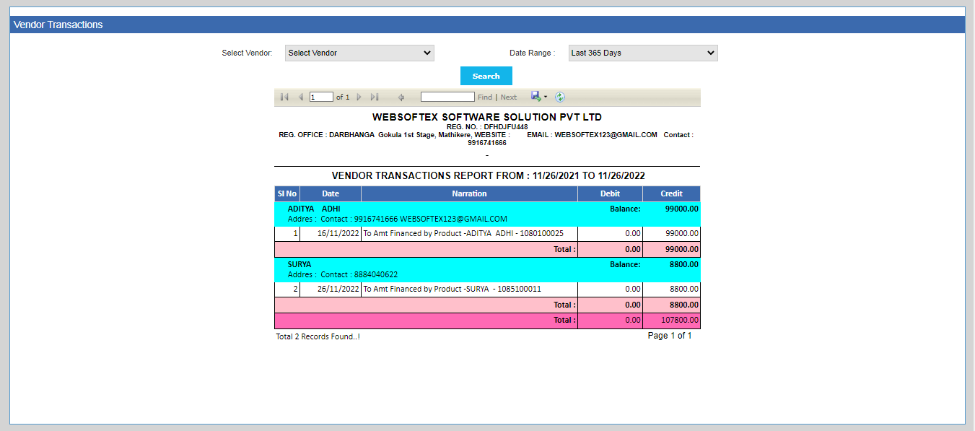
Task: Click the Vendor Transactions title bar text
Action: [x=58, y=25]
